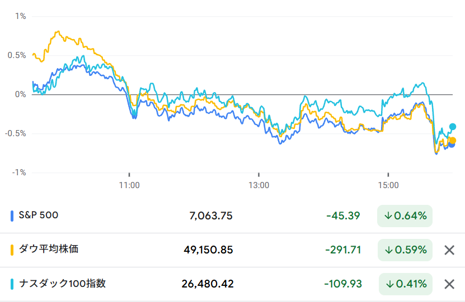Click the blue endpoint dot on the chart

[x=452, y=145]
